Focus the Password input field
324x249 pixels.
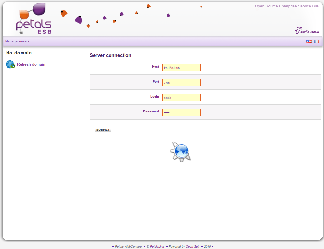tap(181, 112)
